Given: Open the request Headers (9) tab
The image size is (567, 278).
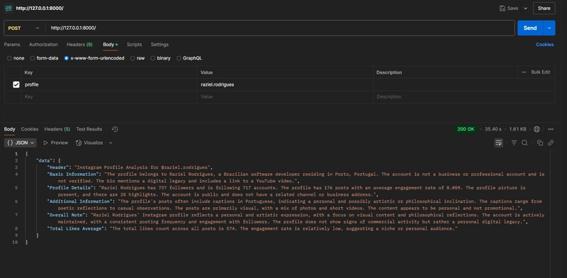Looking at the screenshot, I should pos(79,45).
